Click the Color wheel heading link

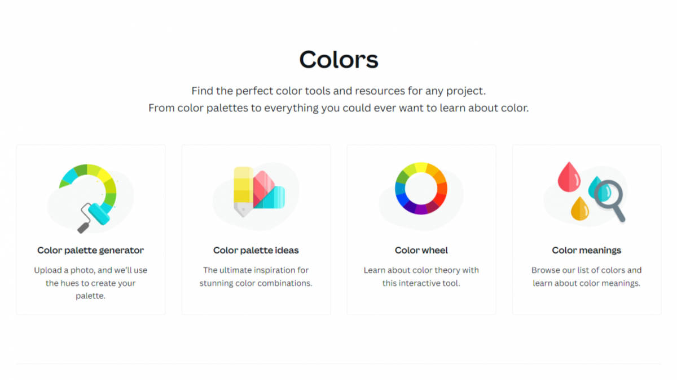click(x=421, y=250)
